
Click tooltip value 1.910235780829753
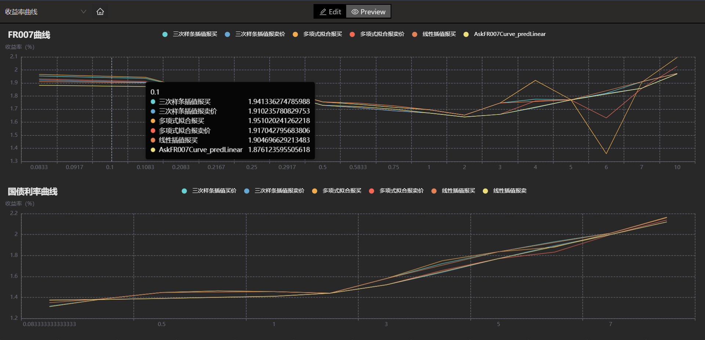tap(279, 111)
